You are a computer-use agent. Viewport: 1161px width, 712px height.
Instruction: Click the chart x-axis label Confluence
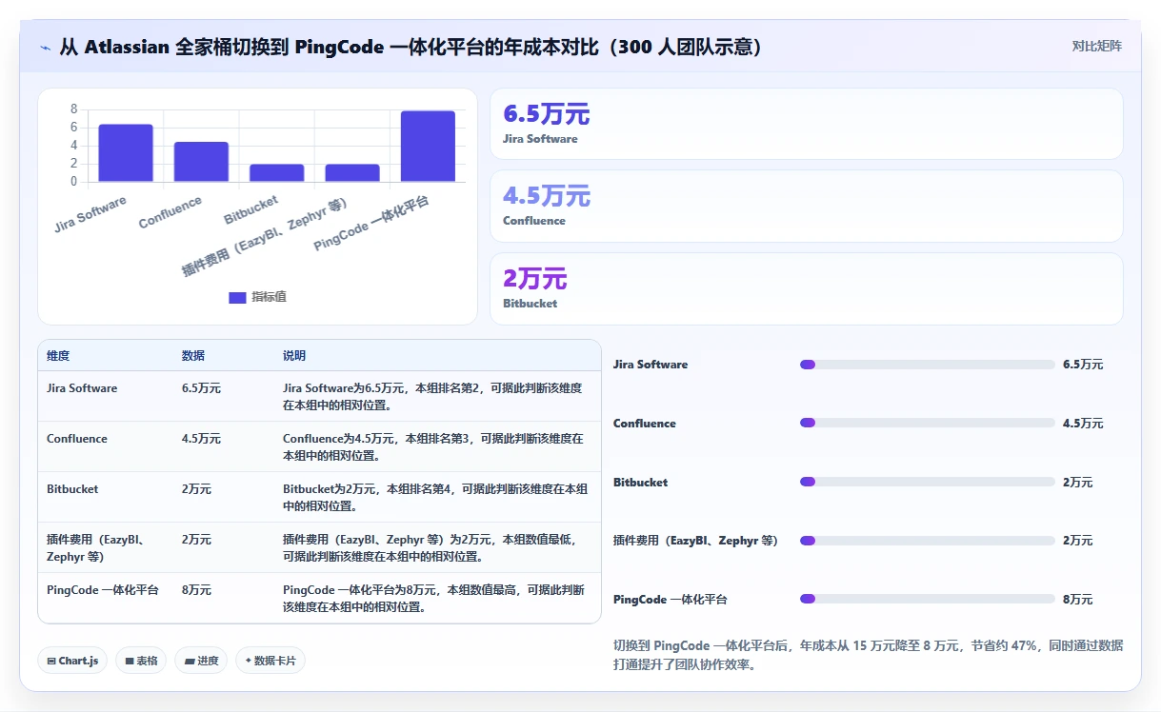[170, 212]
